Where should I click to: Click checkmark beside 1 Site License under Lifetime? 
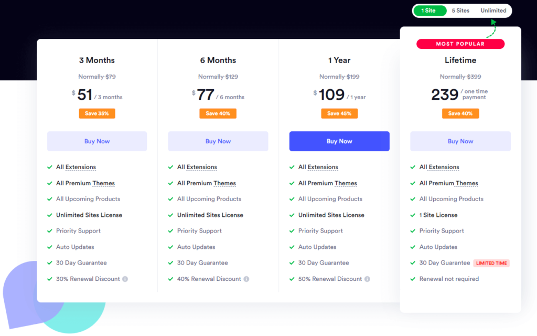click(x=413, y=215)
